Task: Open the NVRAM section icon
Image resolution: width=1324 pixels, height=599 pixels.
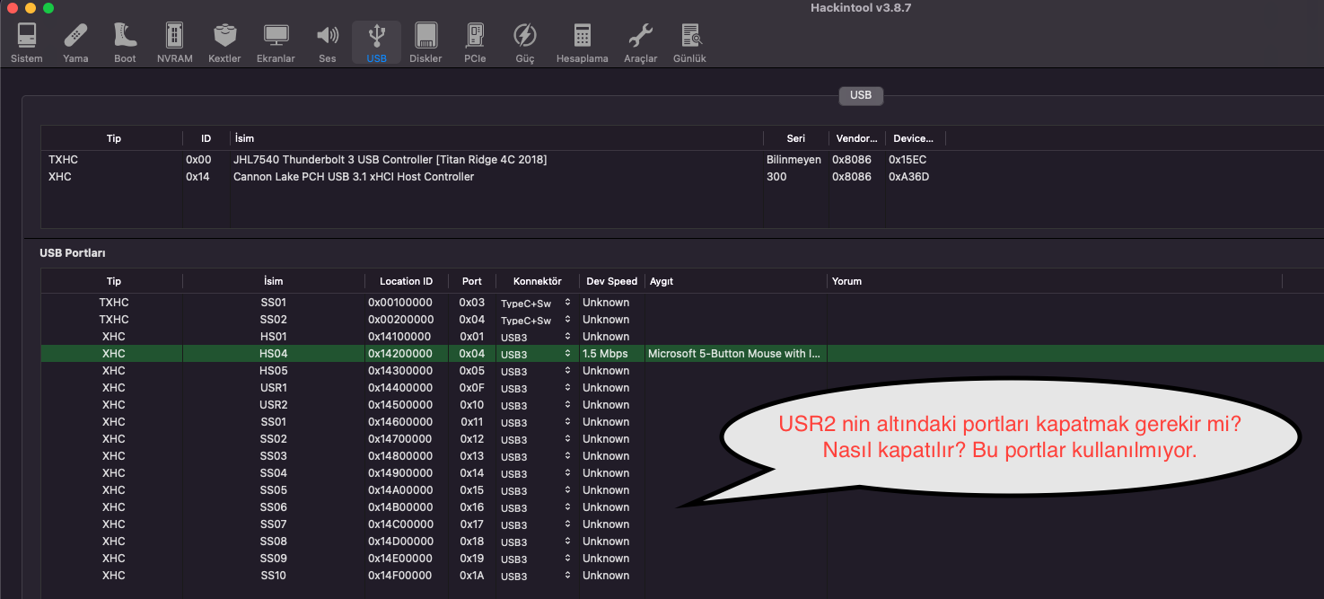Action: tap(174, 42)
